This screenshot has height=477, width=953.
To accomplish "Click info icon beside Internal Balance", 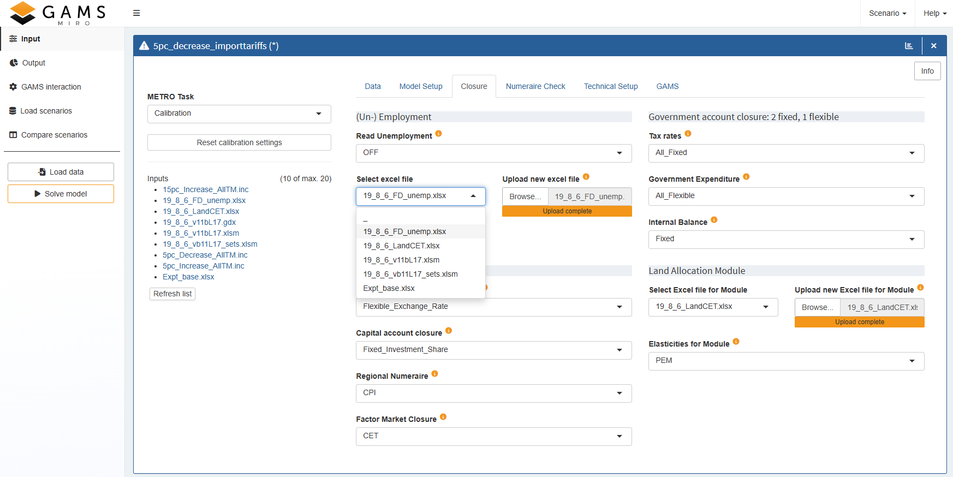I will point(714,220).
